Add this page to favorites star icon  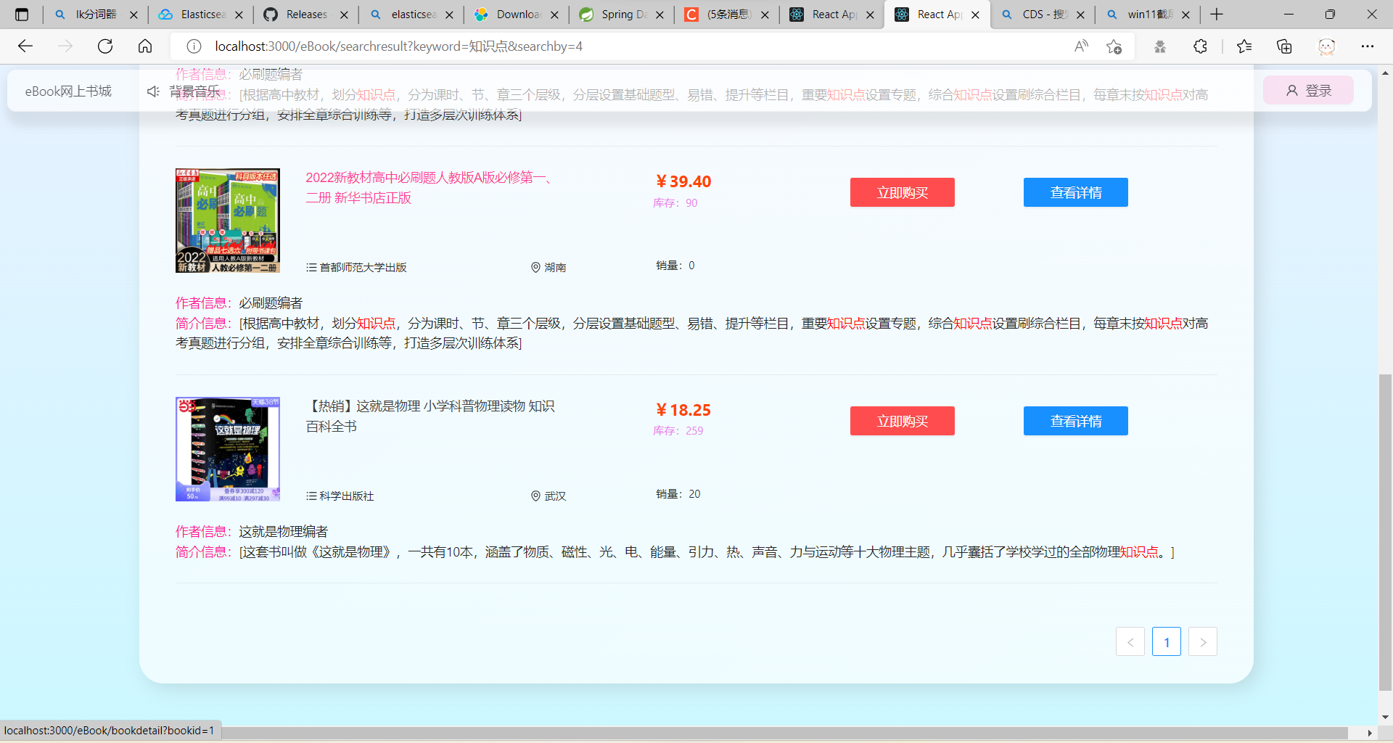1114,46
